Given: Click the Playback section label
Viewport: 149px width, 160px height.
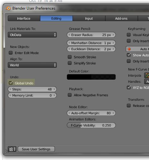Looking at the screenshot, I should click(76, 89).
